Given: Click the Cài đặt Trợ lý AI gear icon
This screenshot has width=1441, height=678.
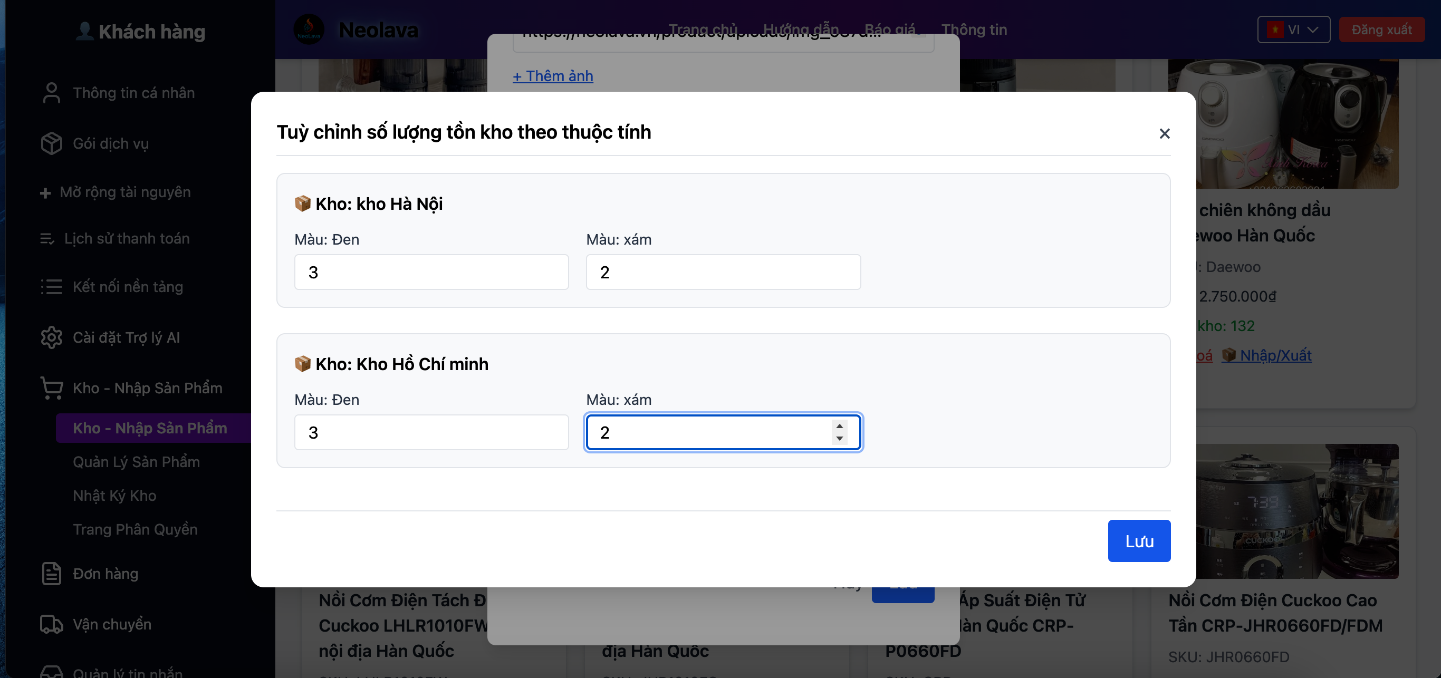Looking at the screenshot, I should 52,337.
